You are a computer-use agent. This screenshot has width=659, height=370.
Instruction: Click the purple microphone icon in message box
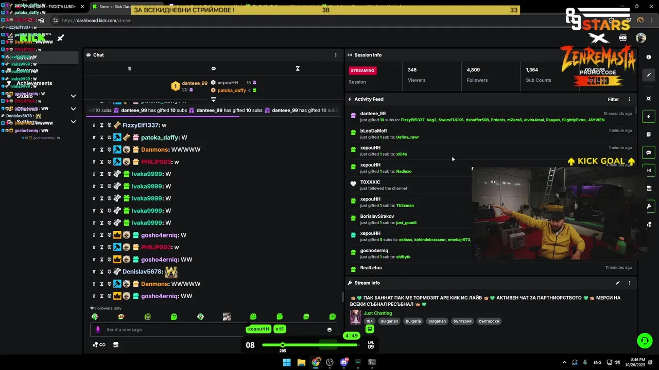[x=98, y=329]
